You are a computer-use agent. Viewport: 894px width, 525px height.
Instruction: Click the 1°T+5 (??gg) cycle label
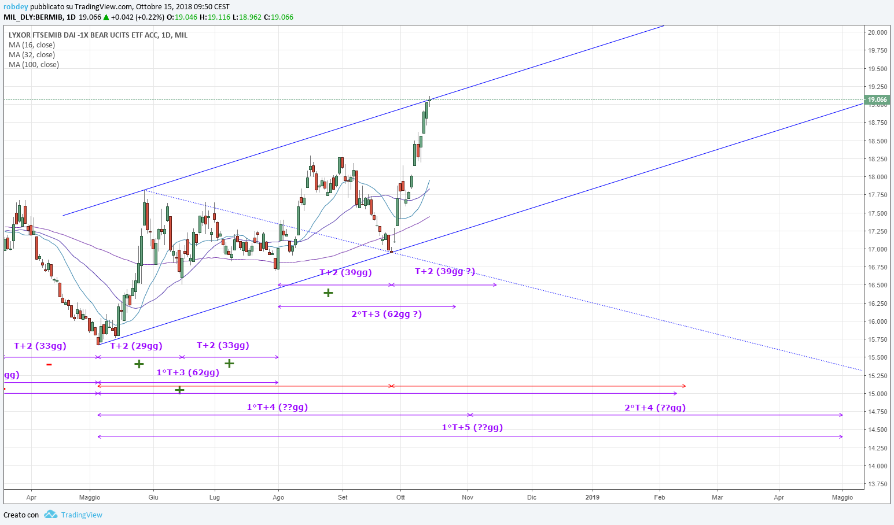[472, 427]
